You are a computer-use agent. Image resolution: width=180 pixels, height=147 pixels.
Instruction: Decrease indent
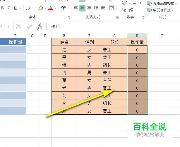[96, 8]
